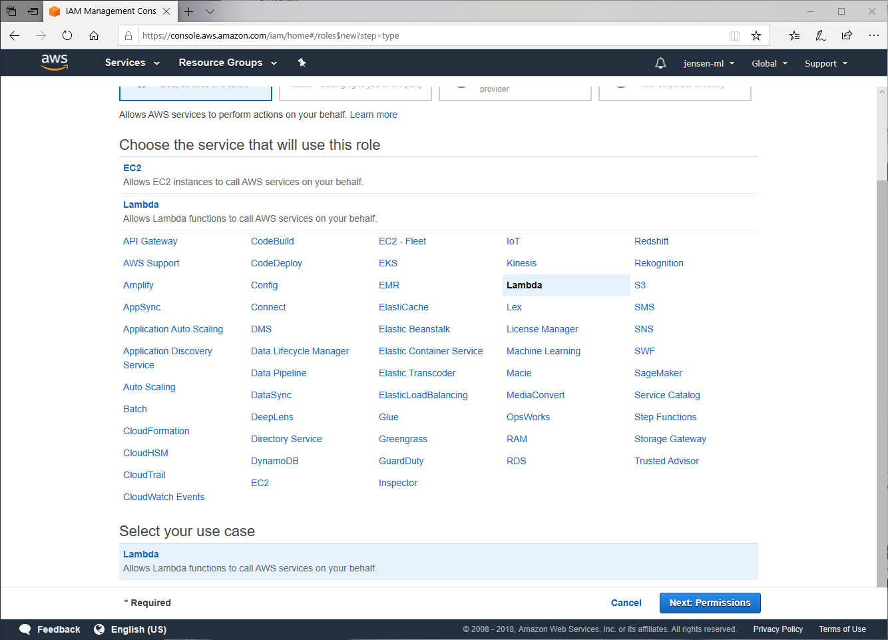Click the browser address bar
The image size is (888, 640).
tap(426, 35)
